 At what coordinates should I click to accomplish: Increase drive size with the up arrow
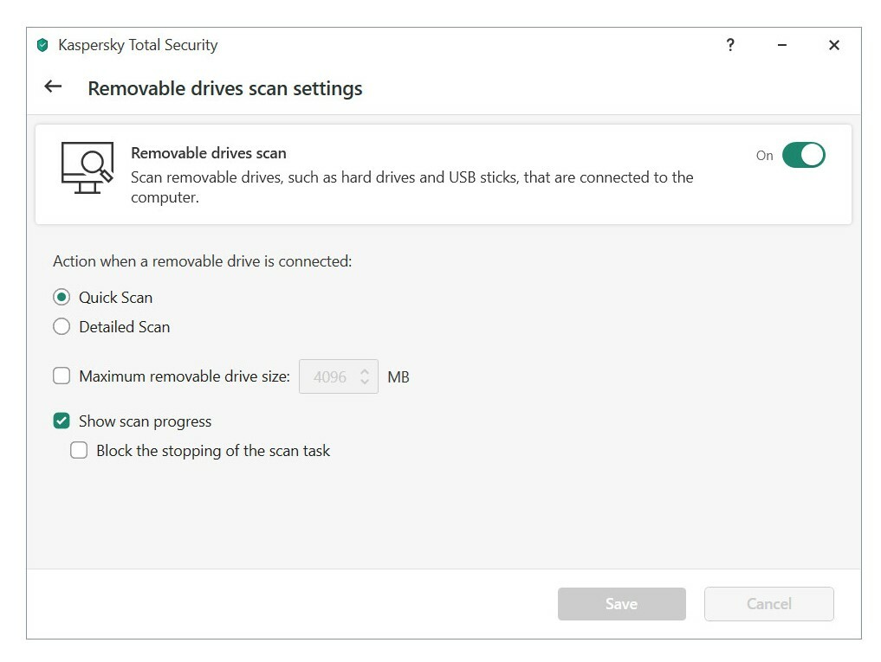click(365, 371)
